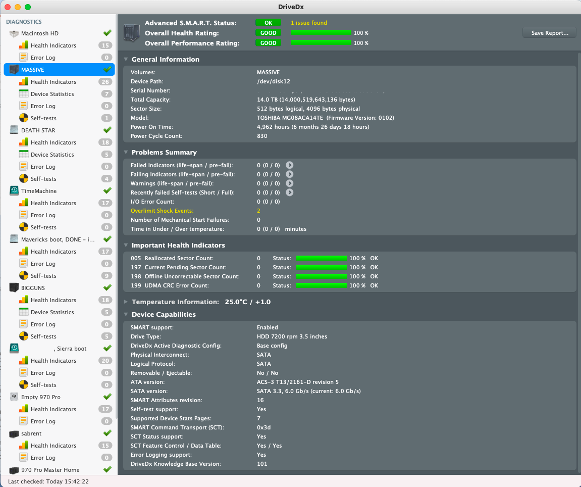Open Health Indicators icon under MASSIVE

[x=23, y=82]
